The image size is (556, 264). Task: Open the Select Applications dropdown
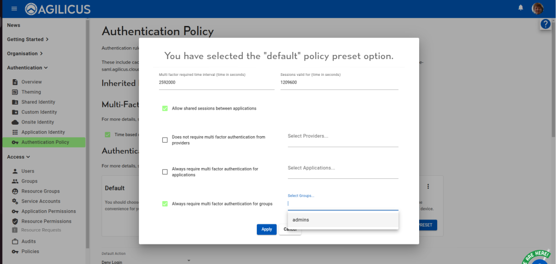[343, 169]
